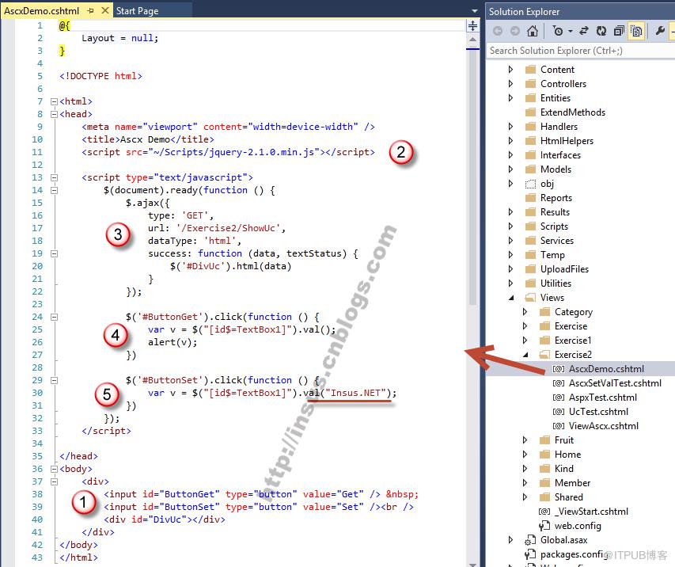
Task: Open AscxSetValTest.cshtml in Solution Explorer
Action: (615, 383)
